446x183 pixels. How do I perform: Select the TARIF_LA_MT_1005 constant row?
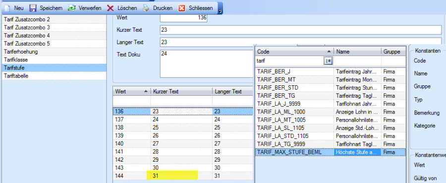tap(330, 120)
